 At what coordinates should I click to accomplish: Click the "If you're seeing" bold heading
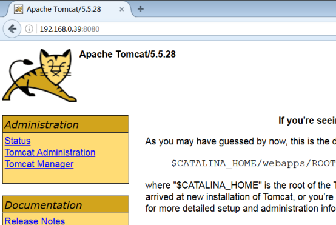307,121
